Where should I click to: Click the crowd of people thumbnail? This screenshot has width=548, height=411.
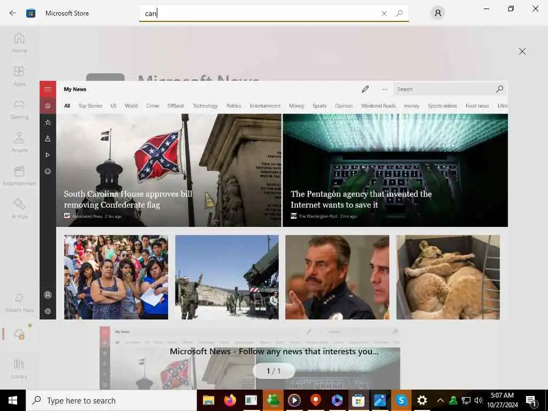tap(116, 277)
